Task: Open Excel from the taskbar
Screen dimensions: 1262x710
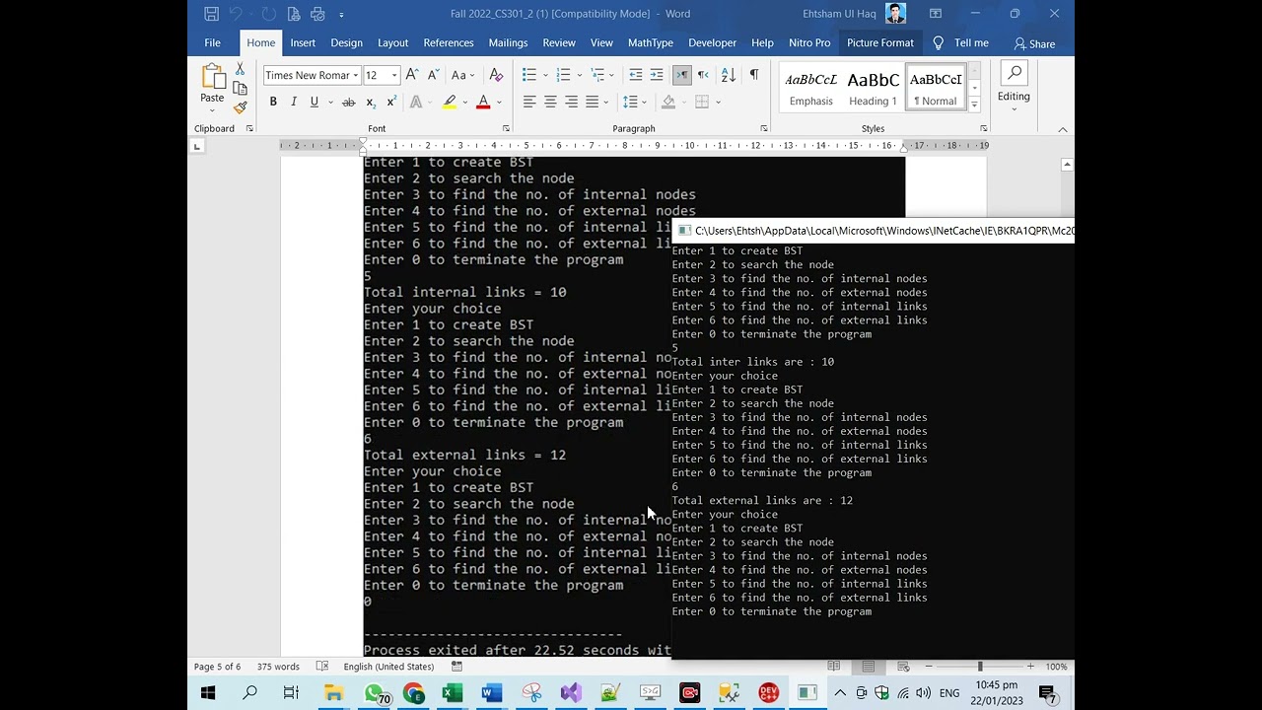Action: [x=453, y=693]
